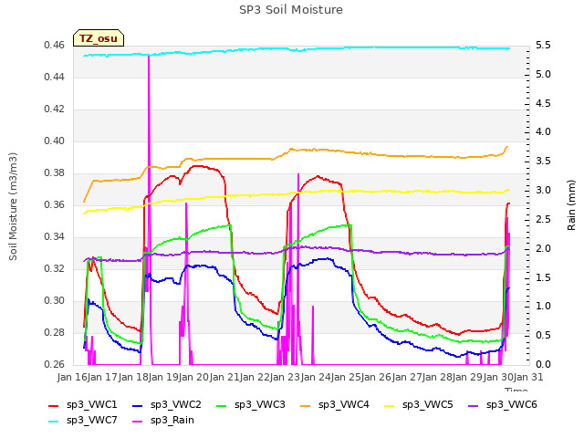This screenshot has height=438, width=584.
Task: Click the 0.26 left axis value
Action: pyautogui.click(x=55, y=365)
